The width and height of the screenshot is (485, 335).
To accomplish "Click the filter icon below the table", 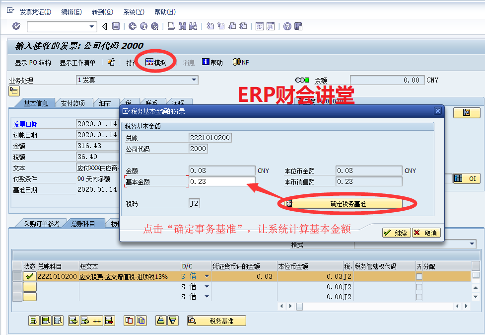I will point(172,321).
